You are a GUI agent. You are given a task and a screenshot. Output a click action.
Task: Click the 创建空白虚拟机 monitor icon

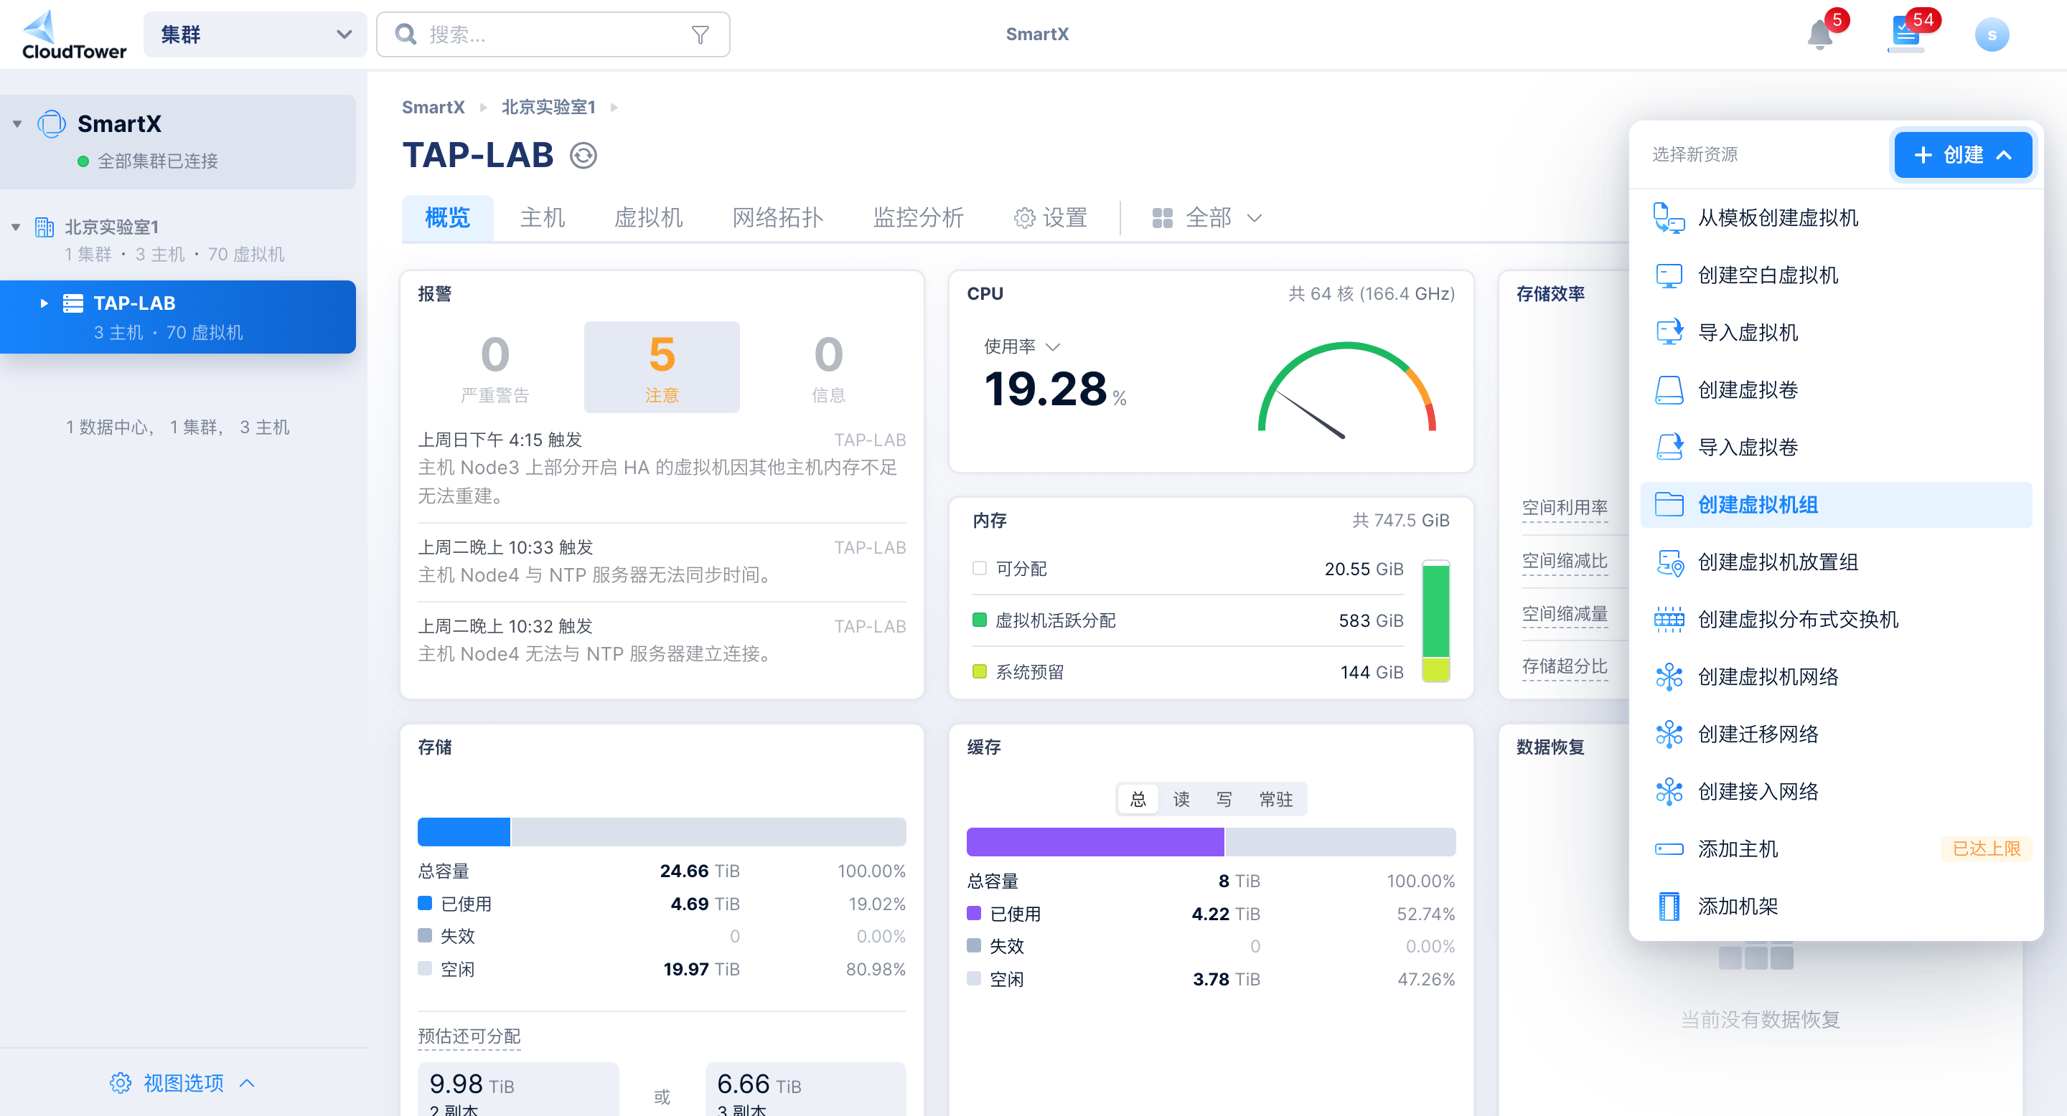(x=1669, y=275)
